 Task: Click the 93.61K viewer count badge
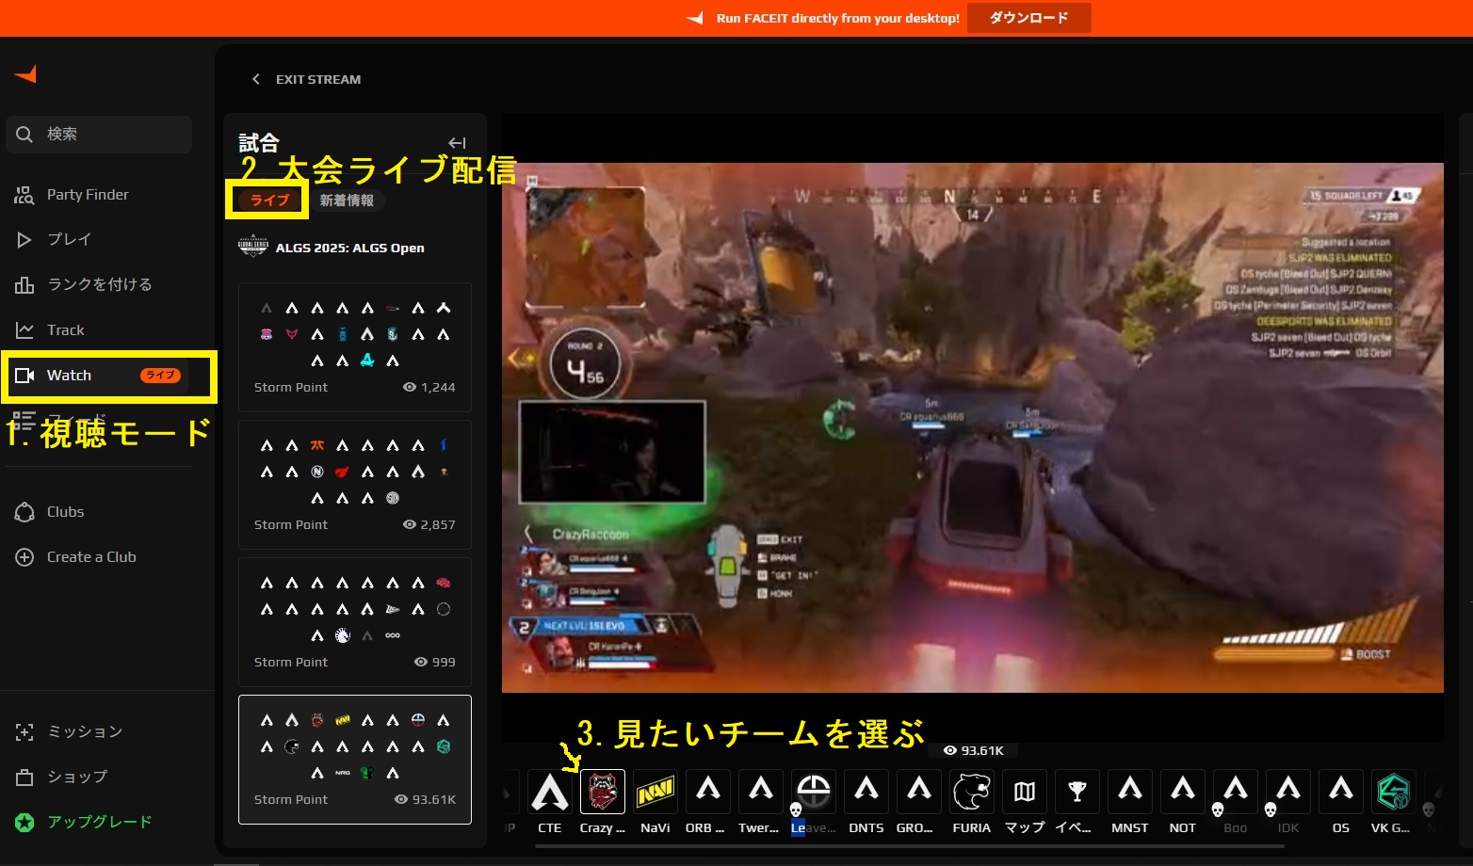click(x=974, y=750)
